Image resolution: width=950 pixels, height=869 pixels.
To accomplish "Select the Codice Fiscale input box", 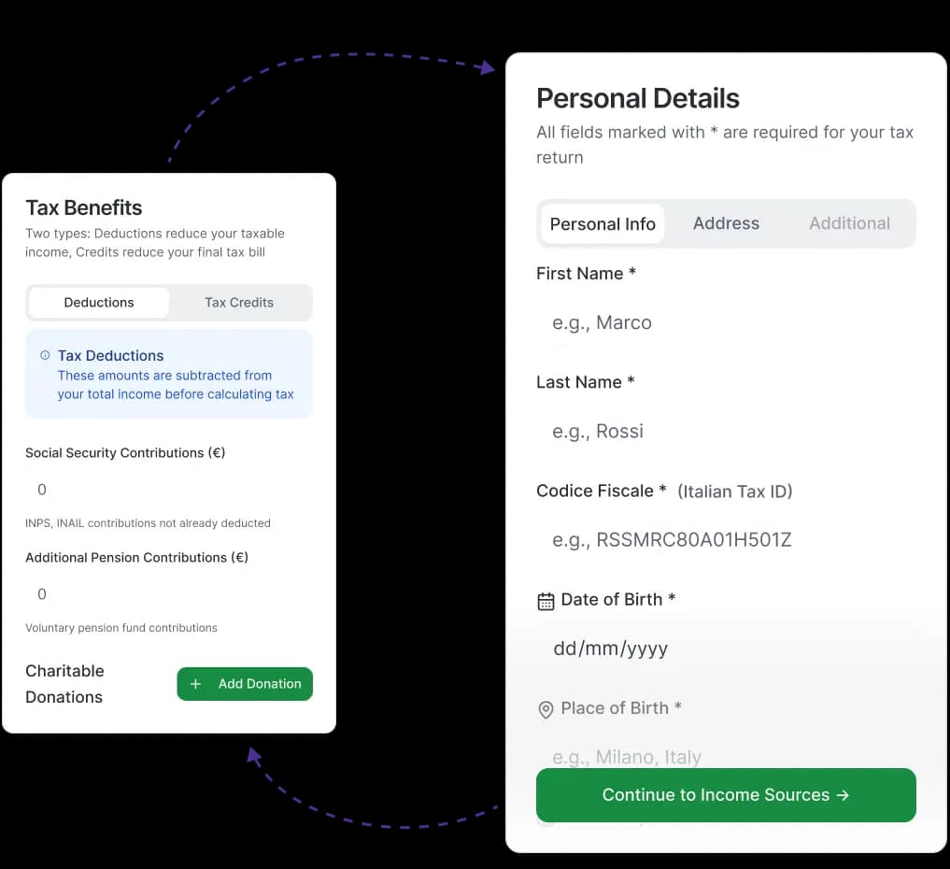I will [726, 540].
